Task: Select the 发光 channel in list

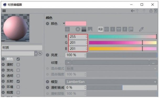Action: point(10,70)
